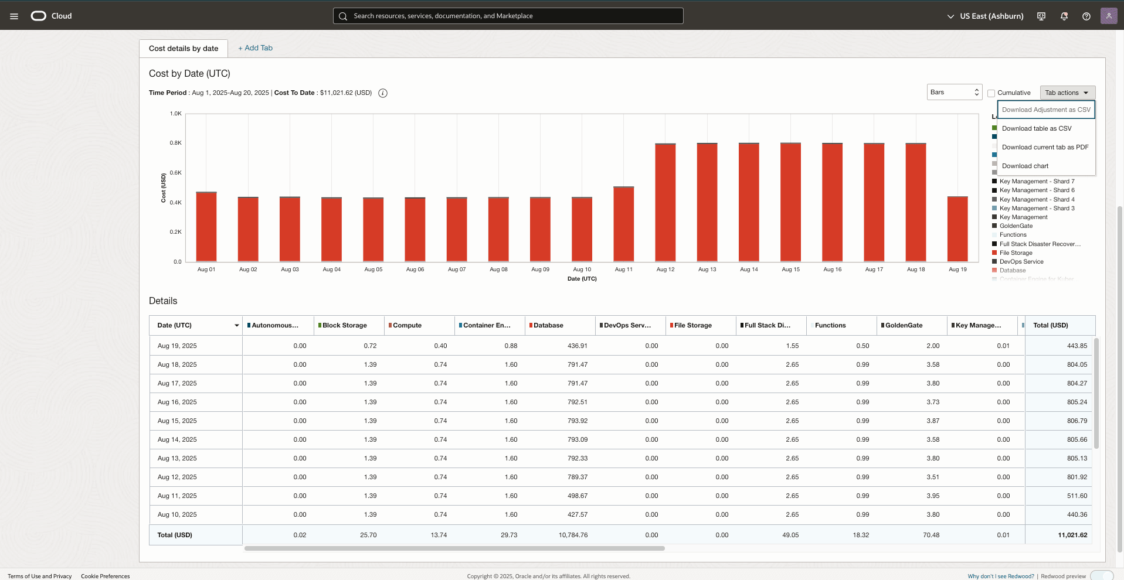The width and height of the screenshot is (1124, 580).
Task: Click the Compute column header
Action: tap(419, 326)
